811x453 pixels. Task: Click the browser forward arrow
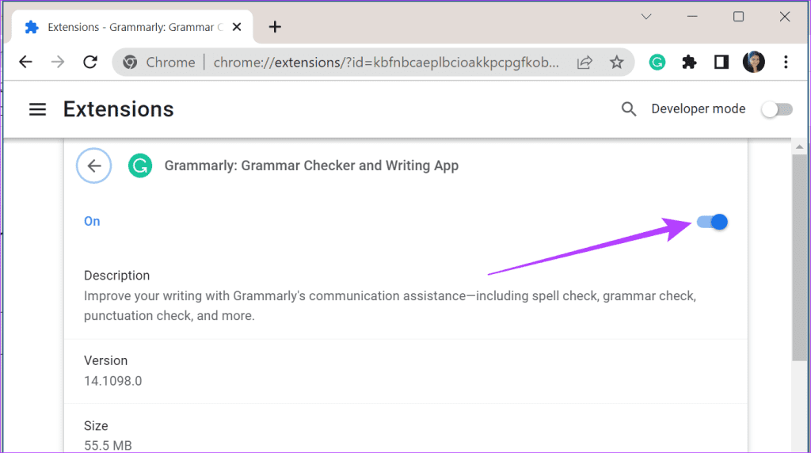click(x=57, y=62)
